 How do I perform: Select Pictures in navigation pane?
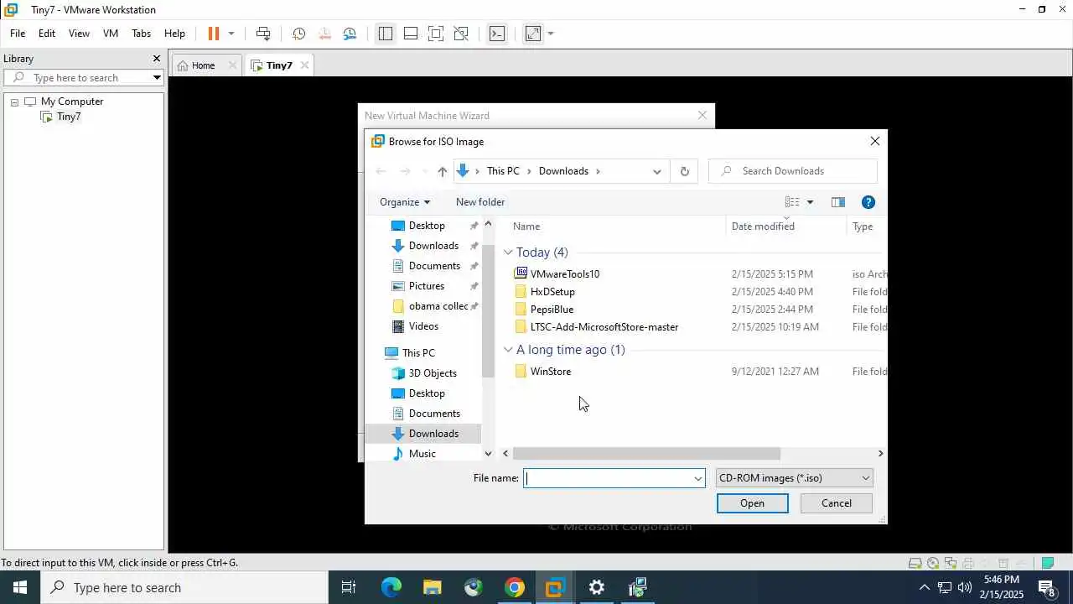[427, 286]
